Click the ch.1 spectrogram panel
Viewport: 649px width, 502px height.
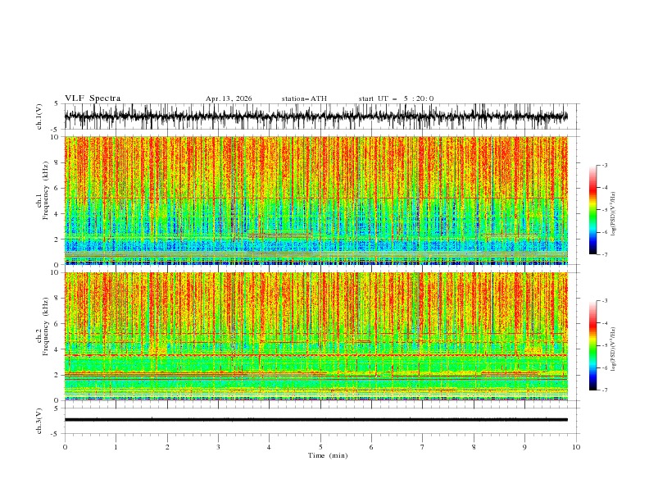point(316,200)
